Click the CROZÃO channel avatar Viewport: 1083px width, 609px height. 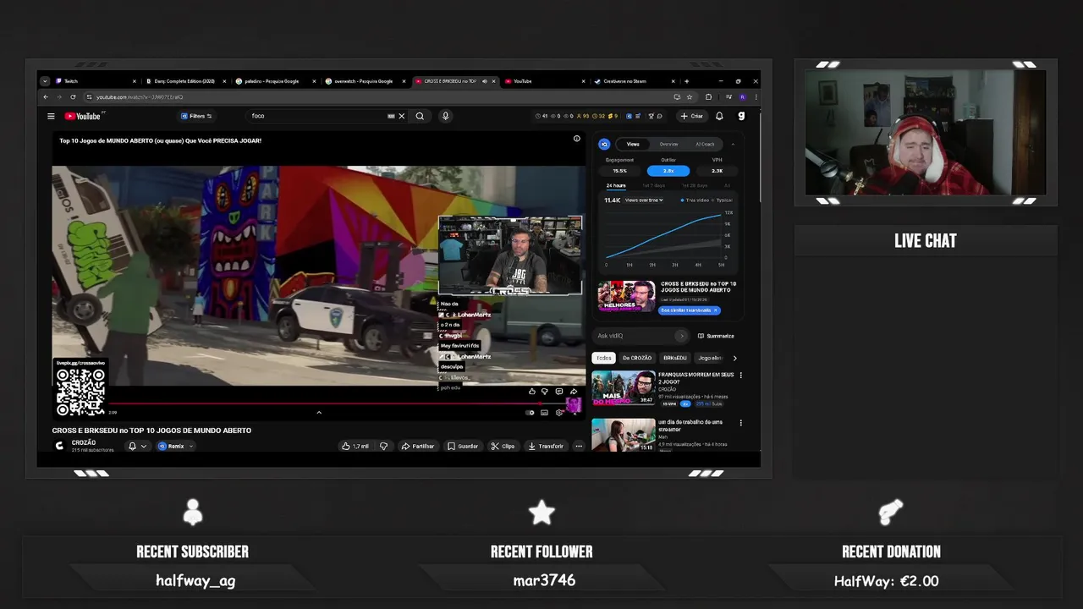(59, 446)
